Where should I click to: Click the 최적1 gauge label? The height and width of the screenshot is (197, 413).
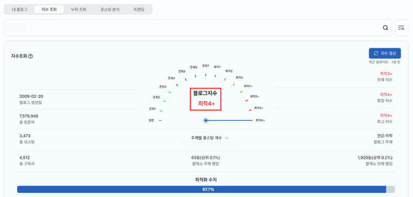click(x=217, y=67)
